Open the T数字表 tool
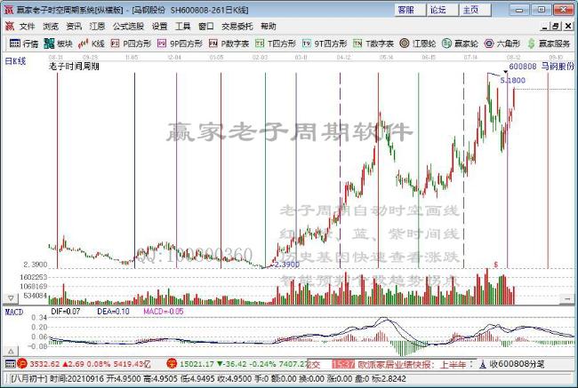The image size is (578, 388). click(373, 44)
